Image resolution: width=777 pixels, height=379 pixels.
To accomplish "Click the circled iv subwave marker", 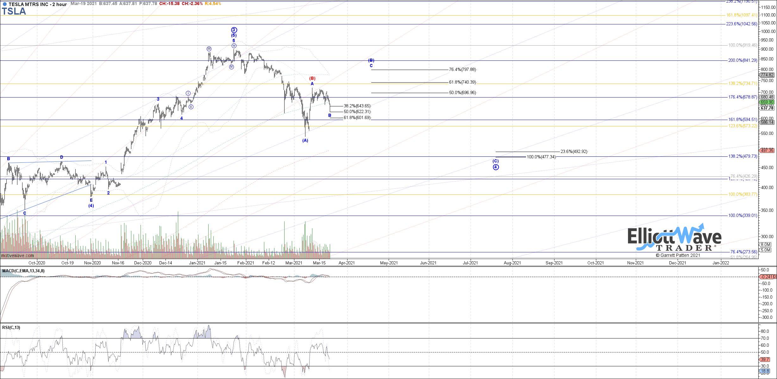I will pos(231,67).
